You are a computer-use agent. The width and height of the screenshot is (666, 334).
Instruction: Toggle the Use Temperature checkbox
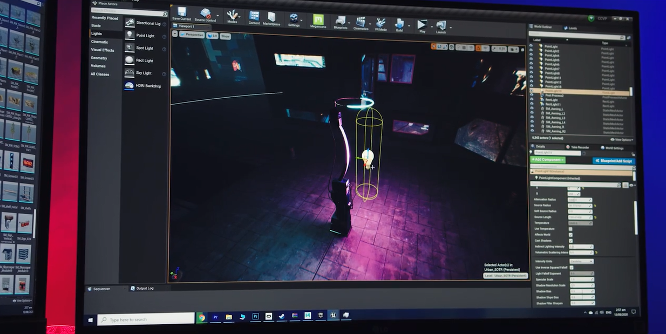point(570,229)
